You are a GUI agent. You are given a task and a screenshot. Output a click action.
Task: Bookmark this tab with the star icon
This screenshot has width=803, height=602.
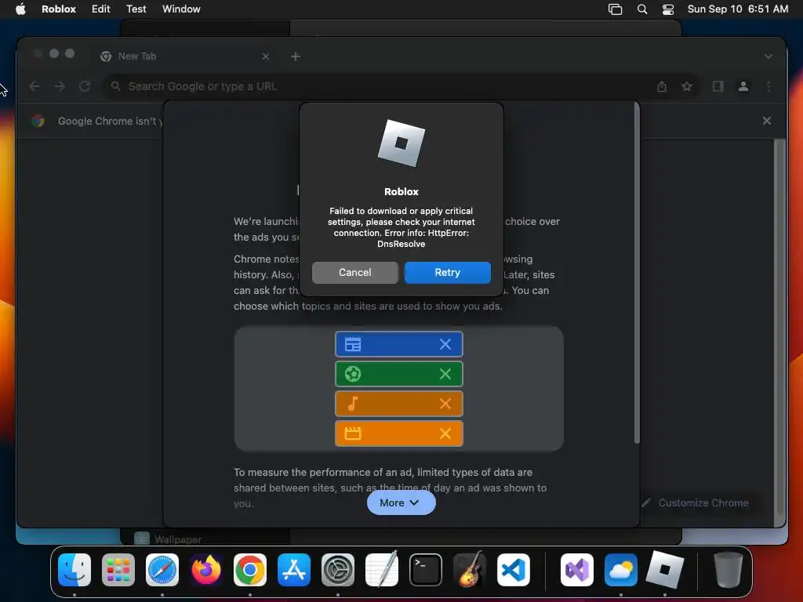[x=687, y=86]
